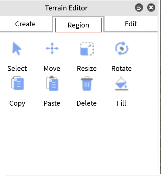Choose the Select tool arrow icon

(17, 49)
